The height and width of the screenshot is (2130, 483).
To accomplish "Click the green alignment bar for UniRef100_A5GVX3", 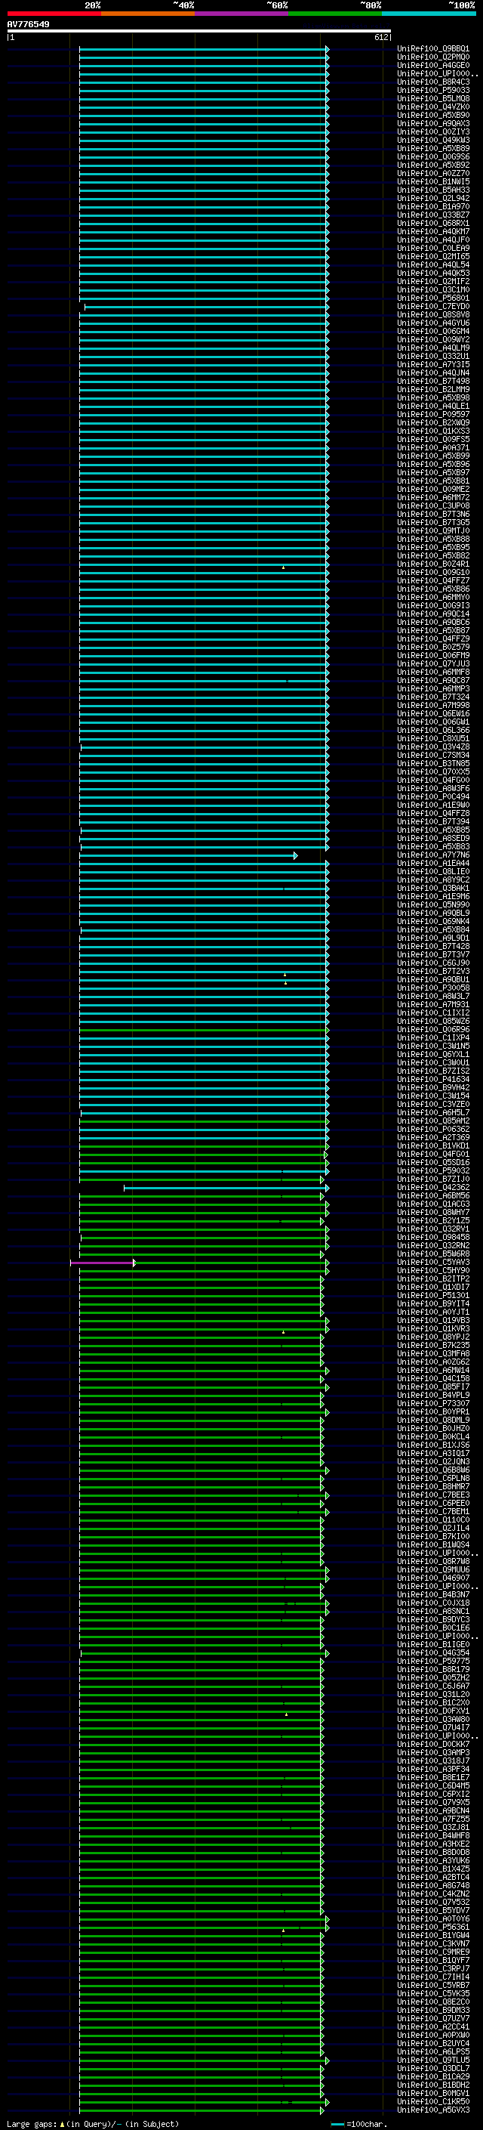I will tap(202, 2110).
